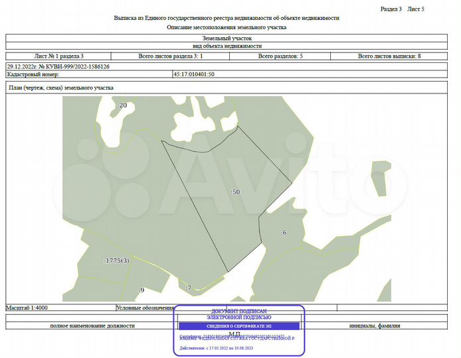This screenshot has width=461, height=358.
Task: Click stamp text 'ЭЛЕКТРОННОЙ ПОДПИСЬЮ'
Action: [x=239, y=318]
